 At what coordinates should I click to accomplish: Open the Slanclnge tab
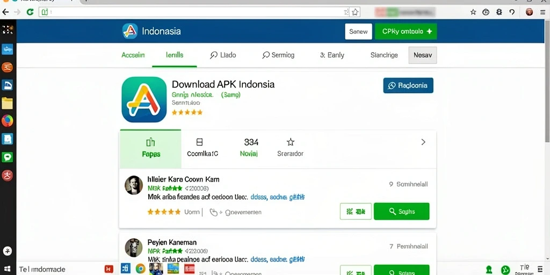(x=384, y=55)
